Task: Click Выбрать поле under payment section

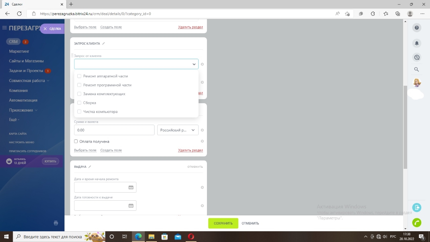Action: coord(85,150)
